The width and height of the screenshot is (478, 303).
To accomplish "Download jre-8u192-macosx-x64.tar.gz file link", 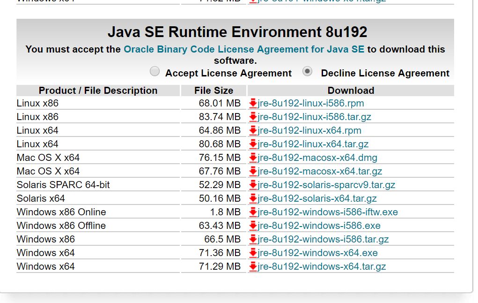I will (x=320, y=171).
